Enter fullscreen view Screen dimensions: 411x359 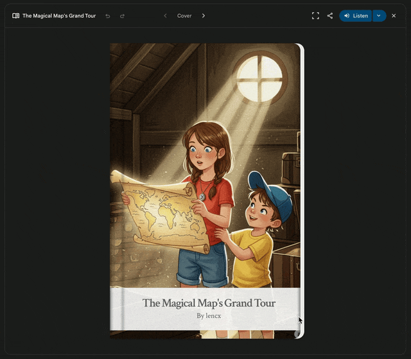(x=315, y=15)
